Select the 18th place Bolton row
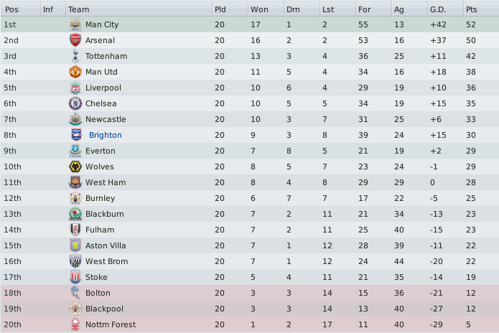 (250, 293)
